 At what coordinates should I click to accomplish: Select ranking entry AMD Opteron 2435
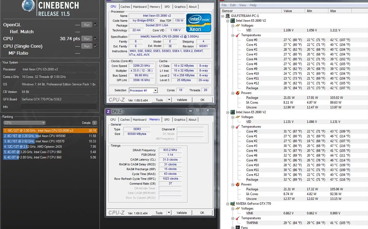click(50, 147)
